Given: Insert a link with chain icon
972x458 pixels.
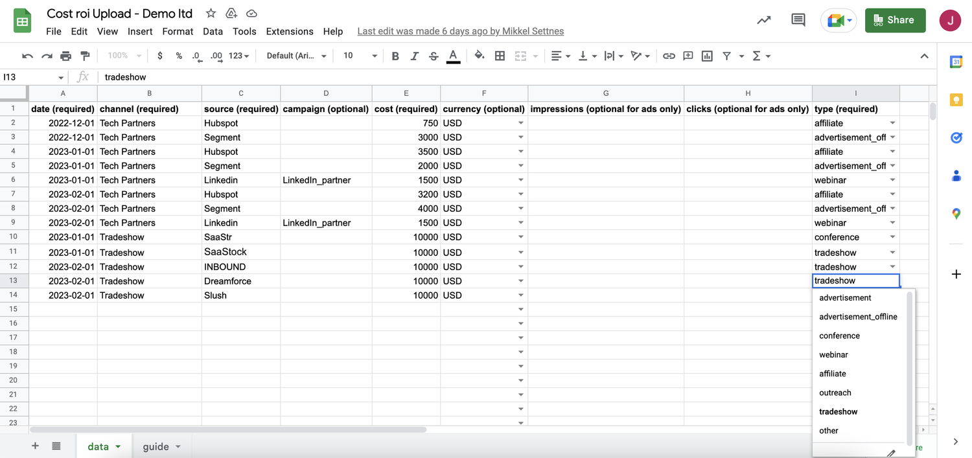Looking at the screenshot, I should coord(669,56).
